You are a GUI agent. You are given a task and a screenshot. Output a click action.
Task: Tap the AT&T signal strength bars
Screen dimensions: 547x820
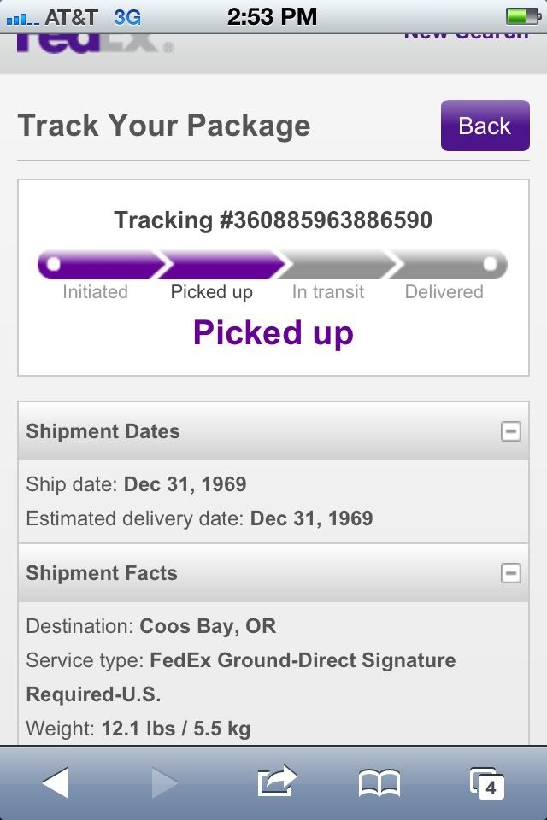(x=21, y=17)
